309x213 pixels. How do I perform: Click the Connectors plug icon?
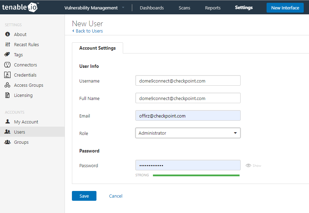(x=7, y=65)
